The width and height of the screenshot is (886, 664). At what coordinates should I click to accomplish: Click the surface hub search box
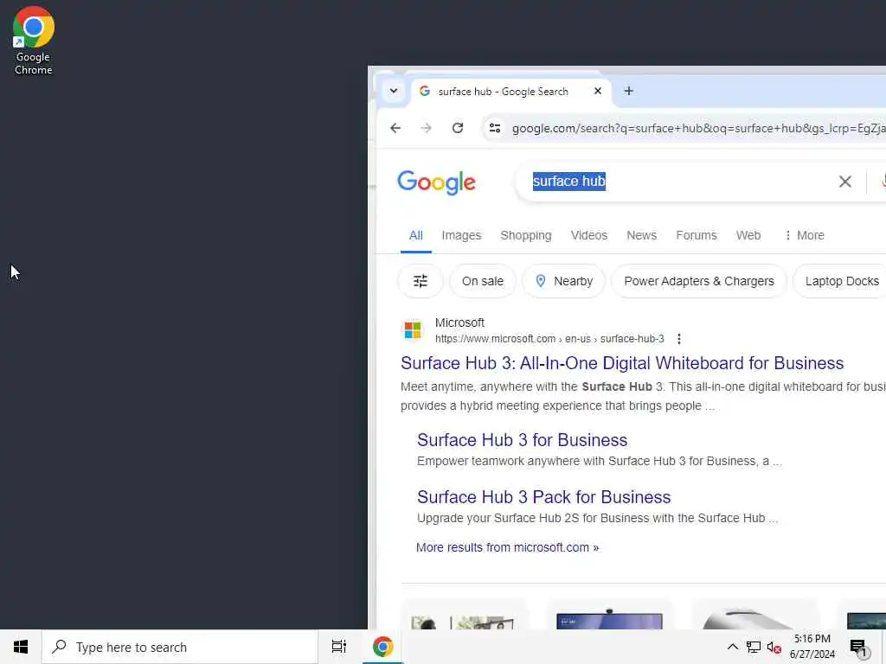tap(678, 182)
